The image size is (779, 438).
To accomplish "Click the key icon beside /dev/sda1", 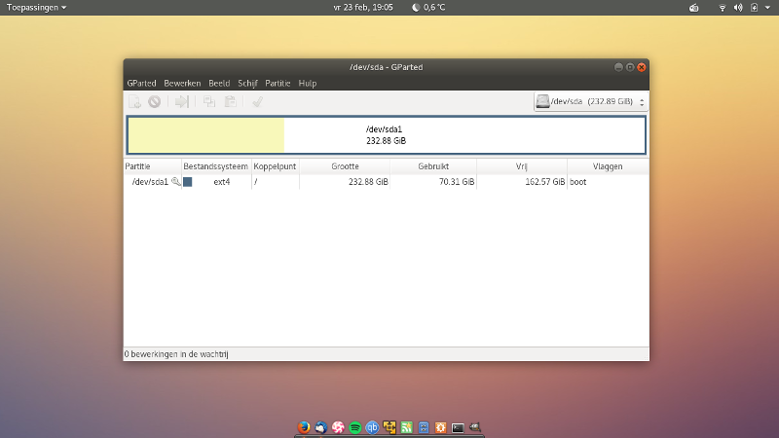I will 176,182.
